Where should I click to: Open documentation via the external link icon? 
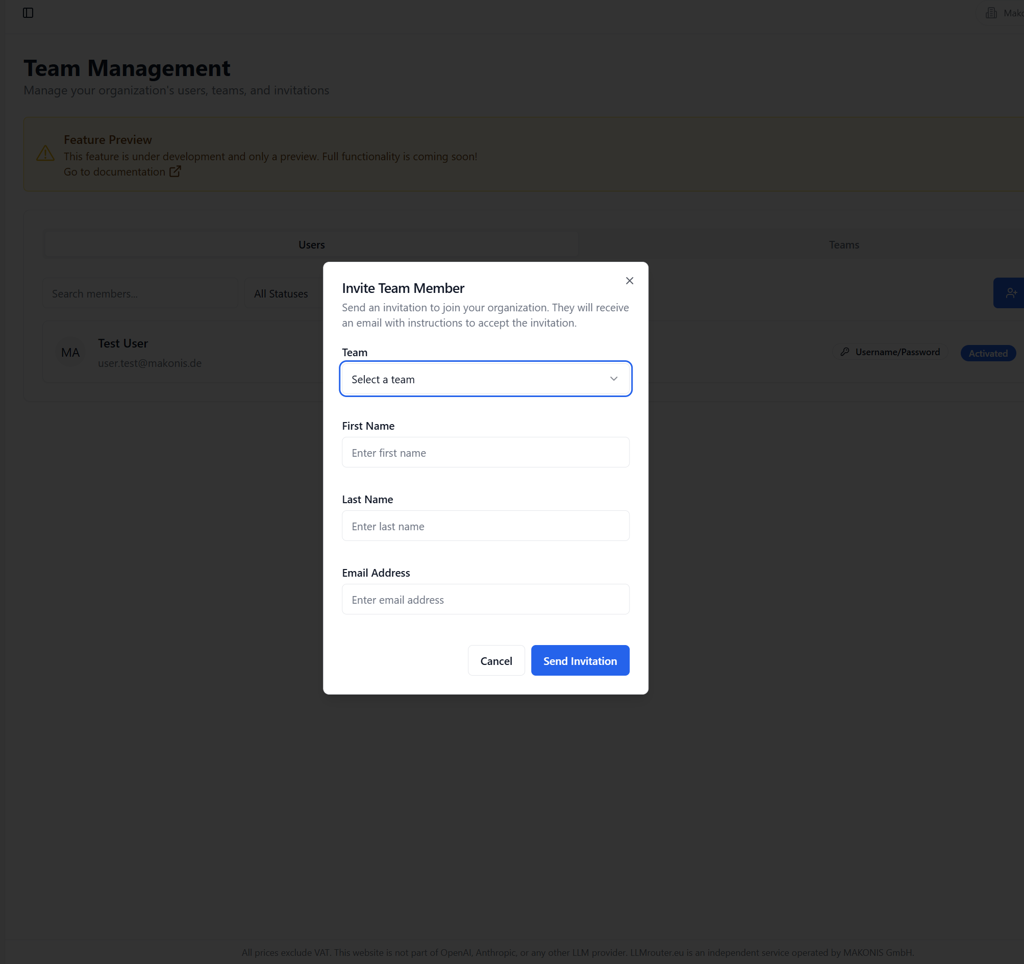(175, 171)
